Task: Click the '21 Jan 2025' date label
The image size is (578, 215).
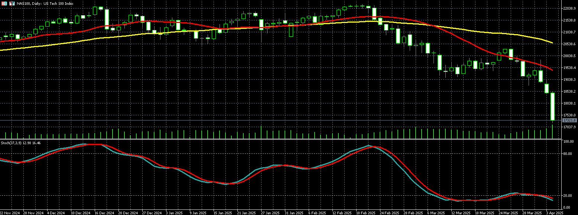Action: pos(247,213)
